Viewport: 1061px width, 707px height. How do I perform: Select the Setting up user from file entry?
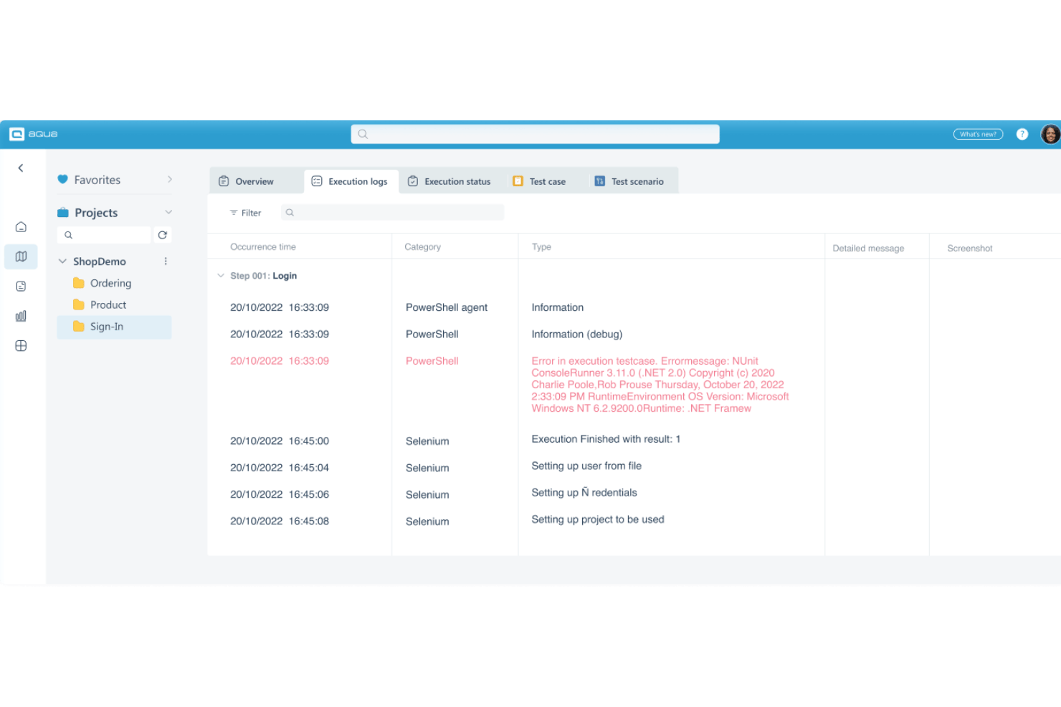point(586,466)
